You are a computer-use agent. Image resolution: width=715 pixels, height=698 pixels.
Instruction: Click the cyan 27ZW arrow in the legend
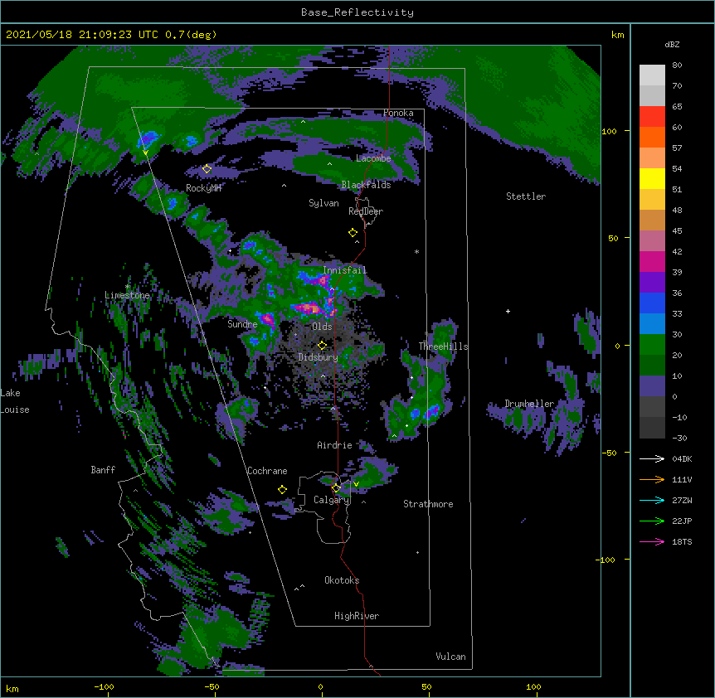[x=652, y=500]
